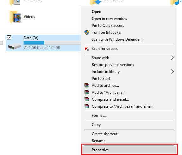182x155 pixels.
Task: Click the WinRAR icon beside Add to archive...
Action: click(87, 86)
